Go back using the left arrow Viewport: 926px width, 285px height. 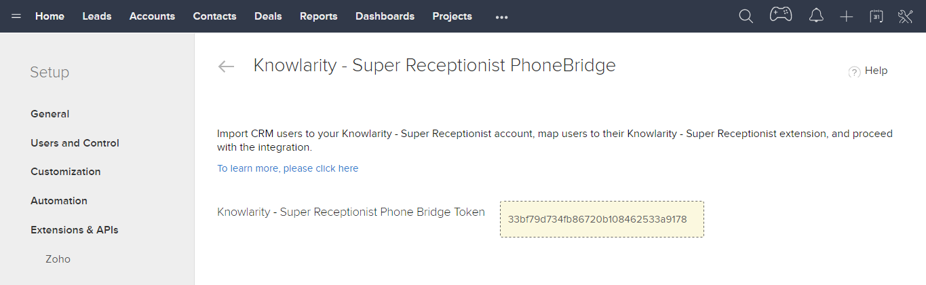[x=226, y=66]
